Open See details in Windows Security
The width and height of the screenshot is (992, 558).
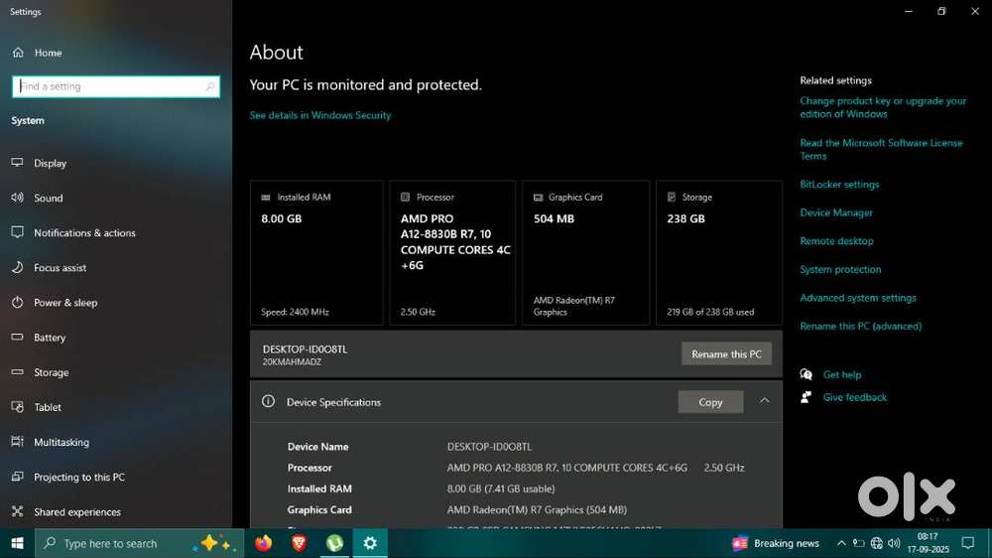click(x=320, y=115)
